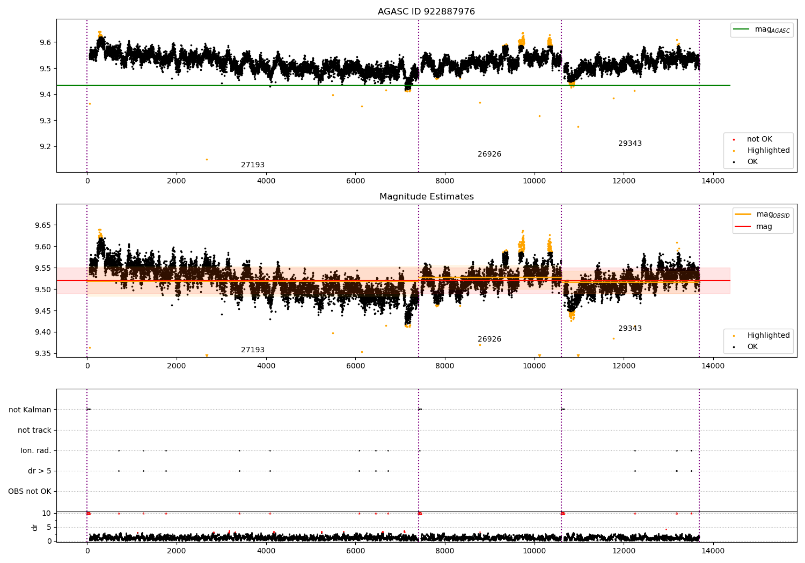
Task: Click the "not track" row label
Action: click(x=34, y=430)
